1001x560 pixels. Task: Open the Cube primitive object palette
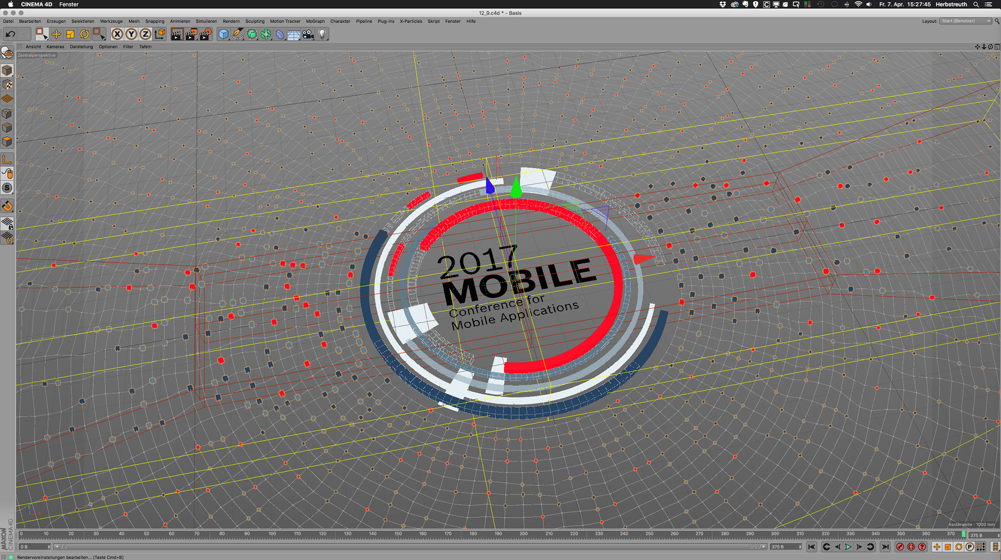(x=224, y=34)
